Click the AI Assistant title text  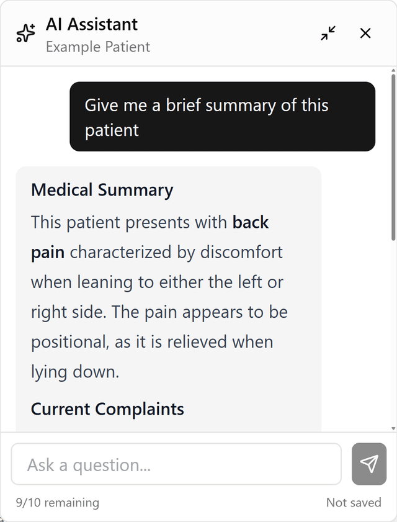[x=92, y=25]
